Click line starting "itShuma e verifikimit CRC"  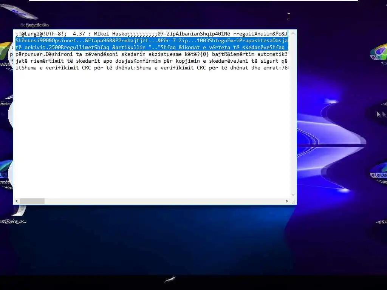[152, 68]
